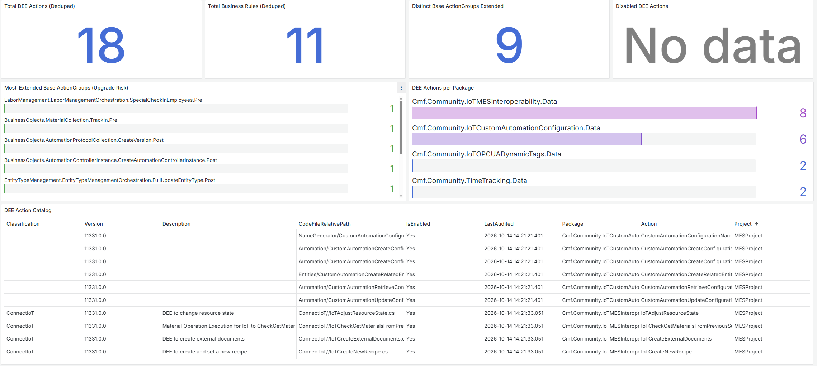Select CreateAutomationControllerInstance.Post action group
The height and width of the screenshot is (366, 817).
110,160
